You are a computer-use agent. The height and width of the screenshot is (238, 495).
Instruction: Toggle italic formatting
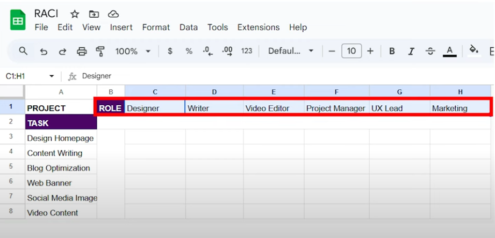tap(411, 51)
